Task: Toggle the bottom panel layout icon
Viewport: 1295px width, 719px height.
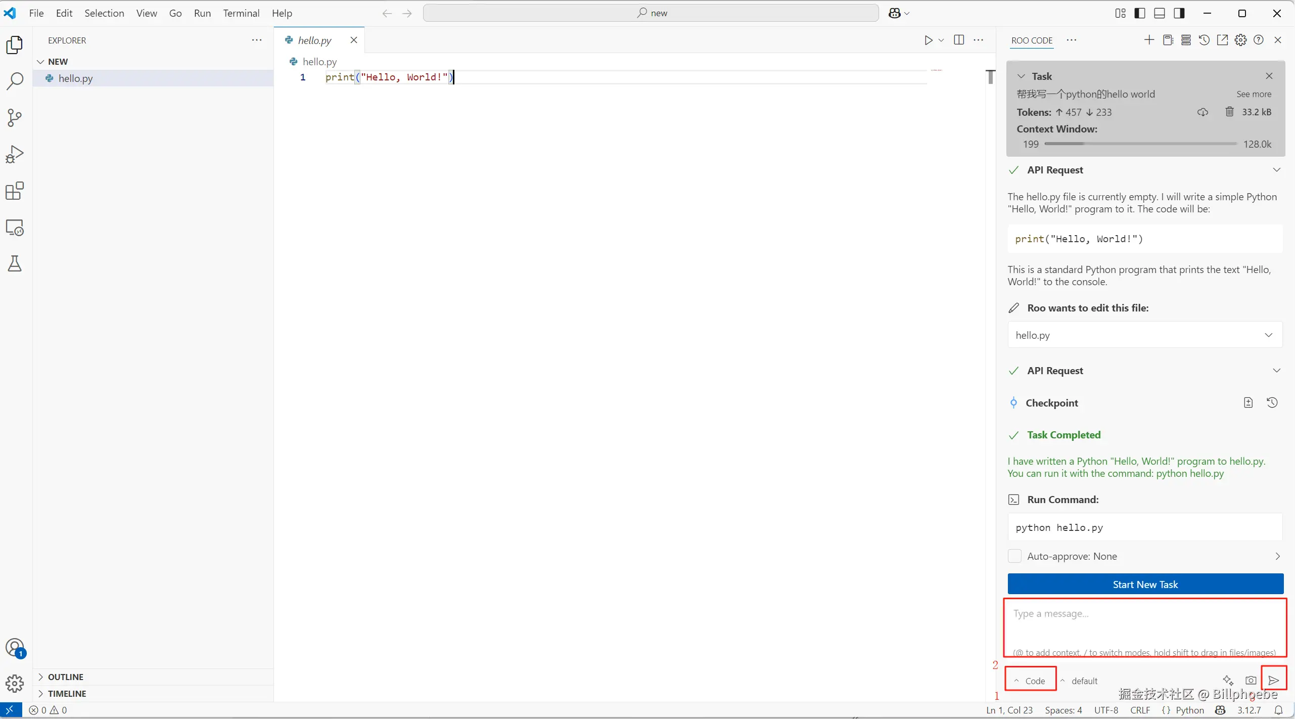Action: [x=1160, y=13]
